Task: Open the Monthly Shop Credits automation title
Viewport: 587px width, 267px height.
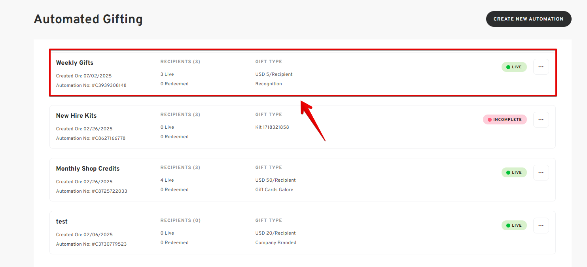Action: (88, 169)
